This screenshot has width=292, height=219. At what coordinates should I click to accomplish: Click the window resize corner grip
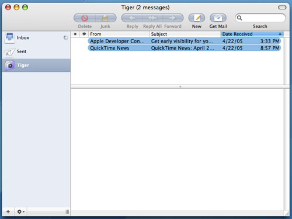click(287, 213)
